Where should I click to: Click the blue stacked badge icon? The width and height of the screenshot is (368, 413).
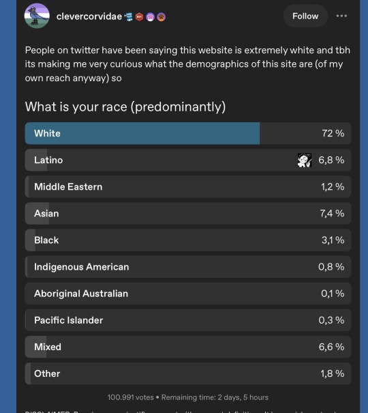pos(129,17)
